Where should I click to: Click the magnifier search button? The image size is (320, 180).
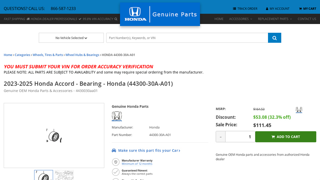tap(274, 38)
